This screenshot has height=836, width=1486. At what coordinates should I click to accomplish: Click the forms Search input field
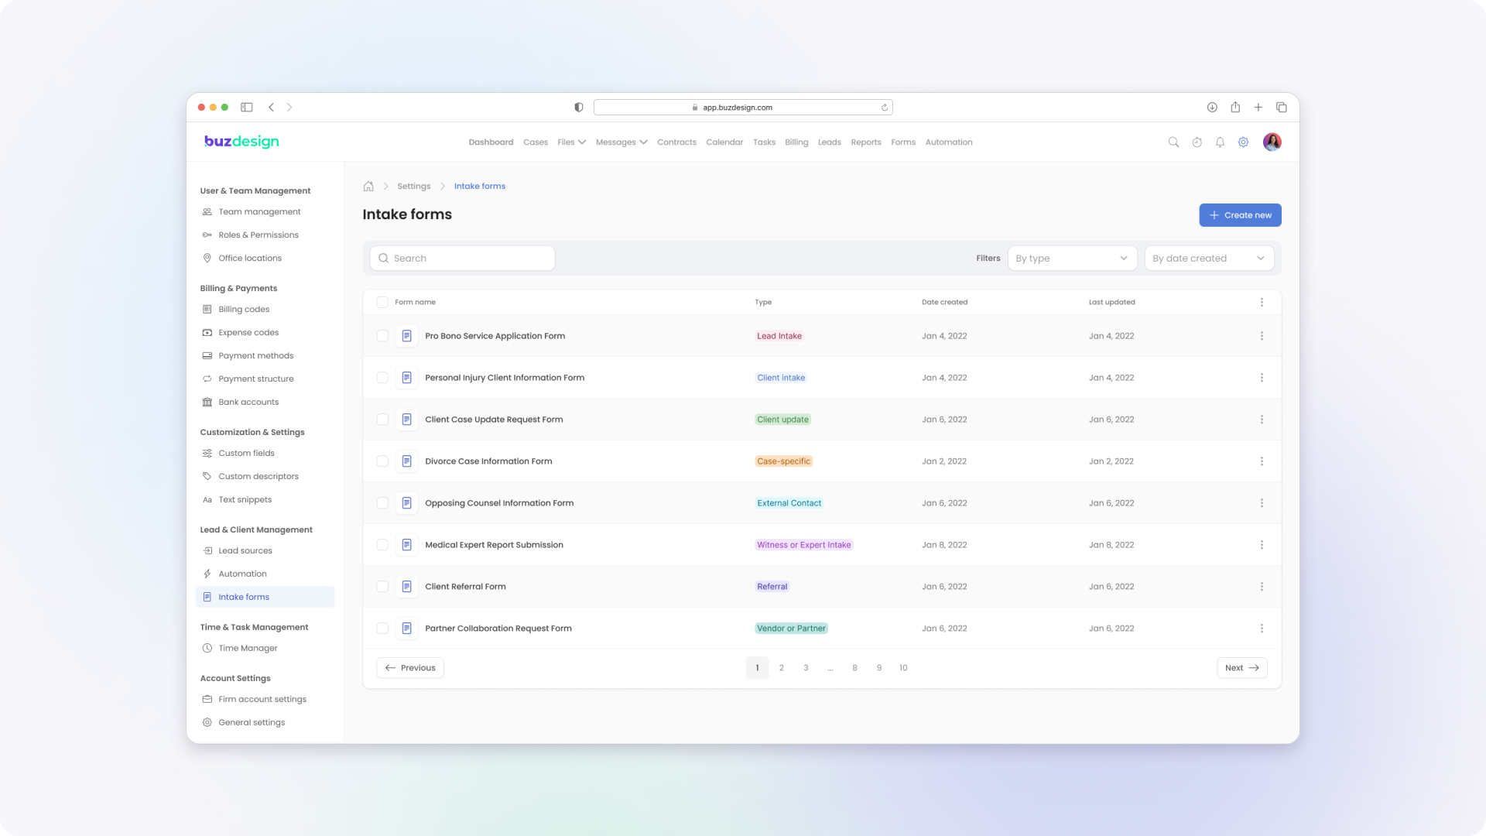(462, 259)
